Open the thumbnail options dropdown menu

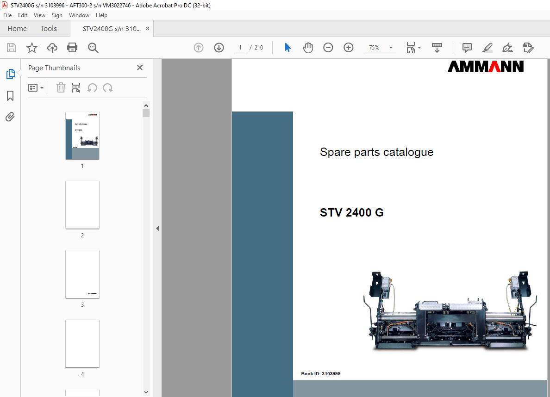[x=36, y=87]
